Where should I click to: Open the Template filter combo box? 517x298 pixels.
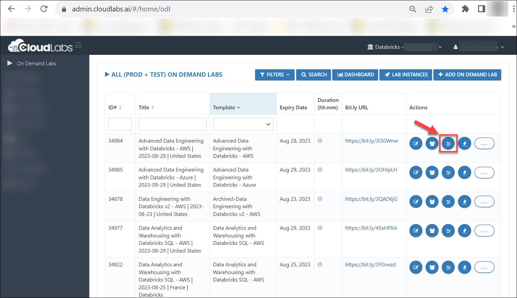point(243,124)
